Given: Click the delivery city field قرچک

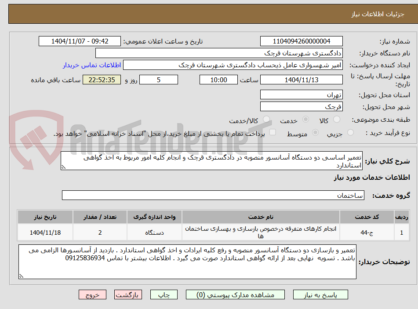Looking at the screenshot, I should click(302, 107).
